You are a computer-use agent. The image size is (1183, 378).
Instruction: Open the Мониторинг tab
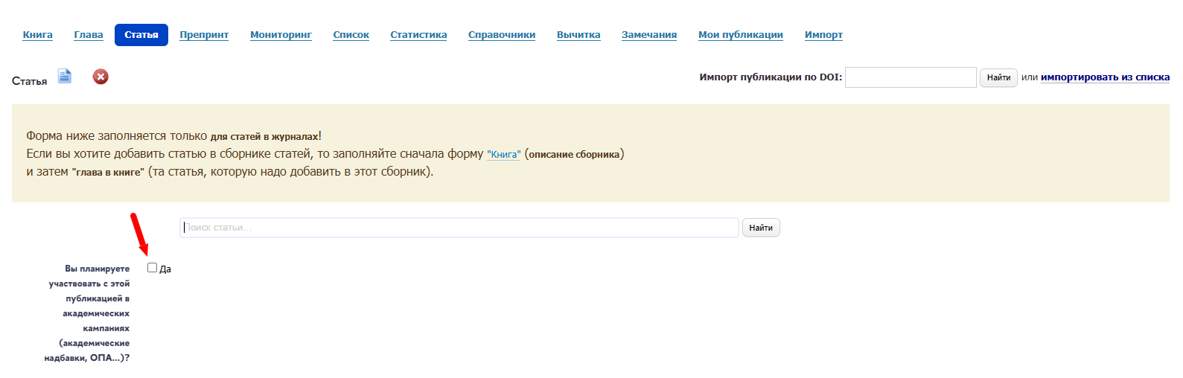pyautogui.click(x=281, y=35)
